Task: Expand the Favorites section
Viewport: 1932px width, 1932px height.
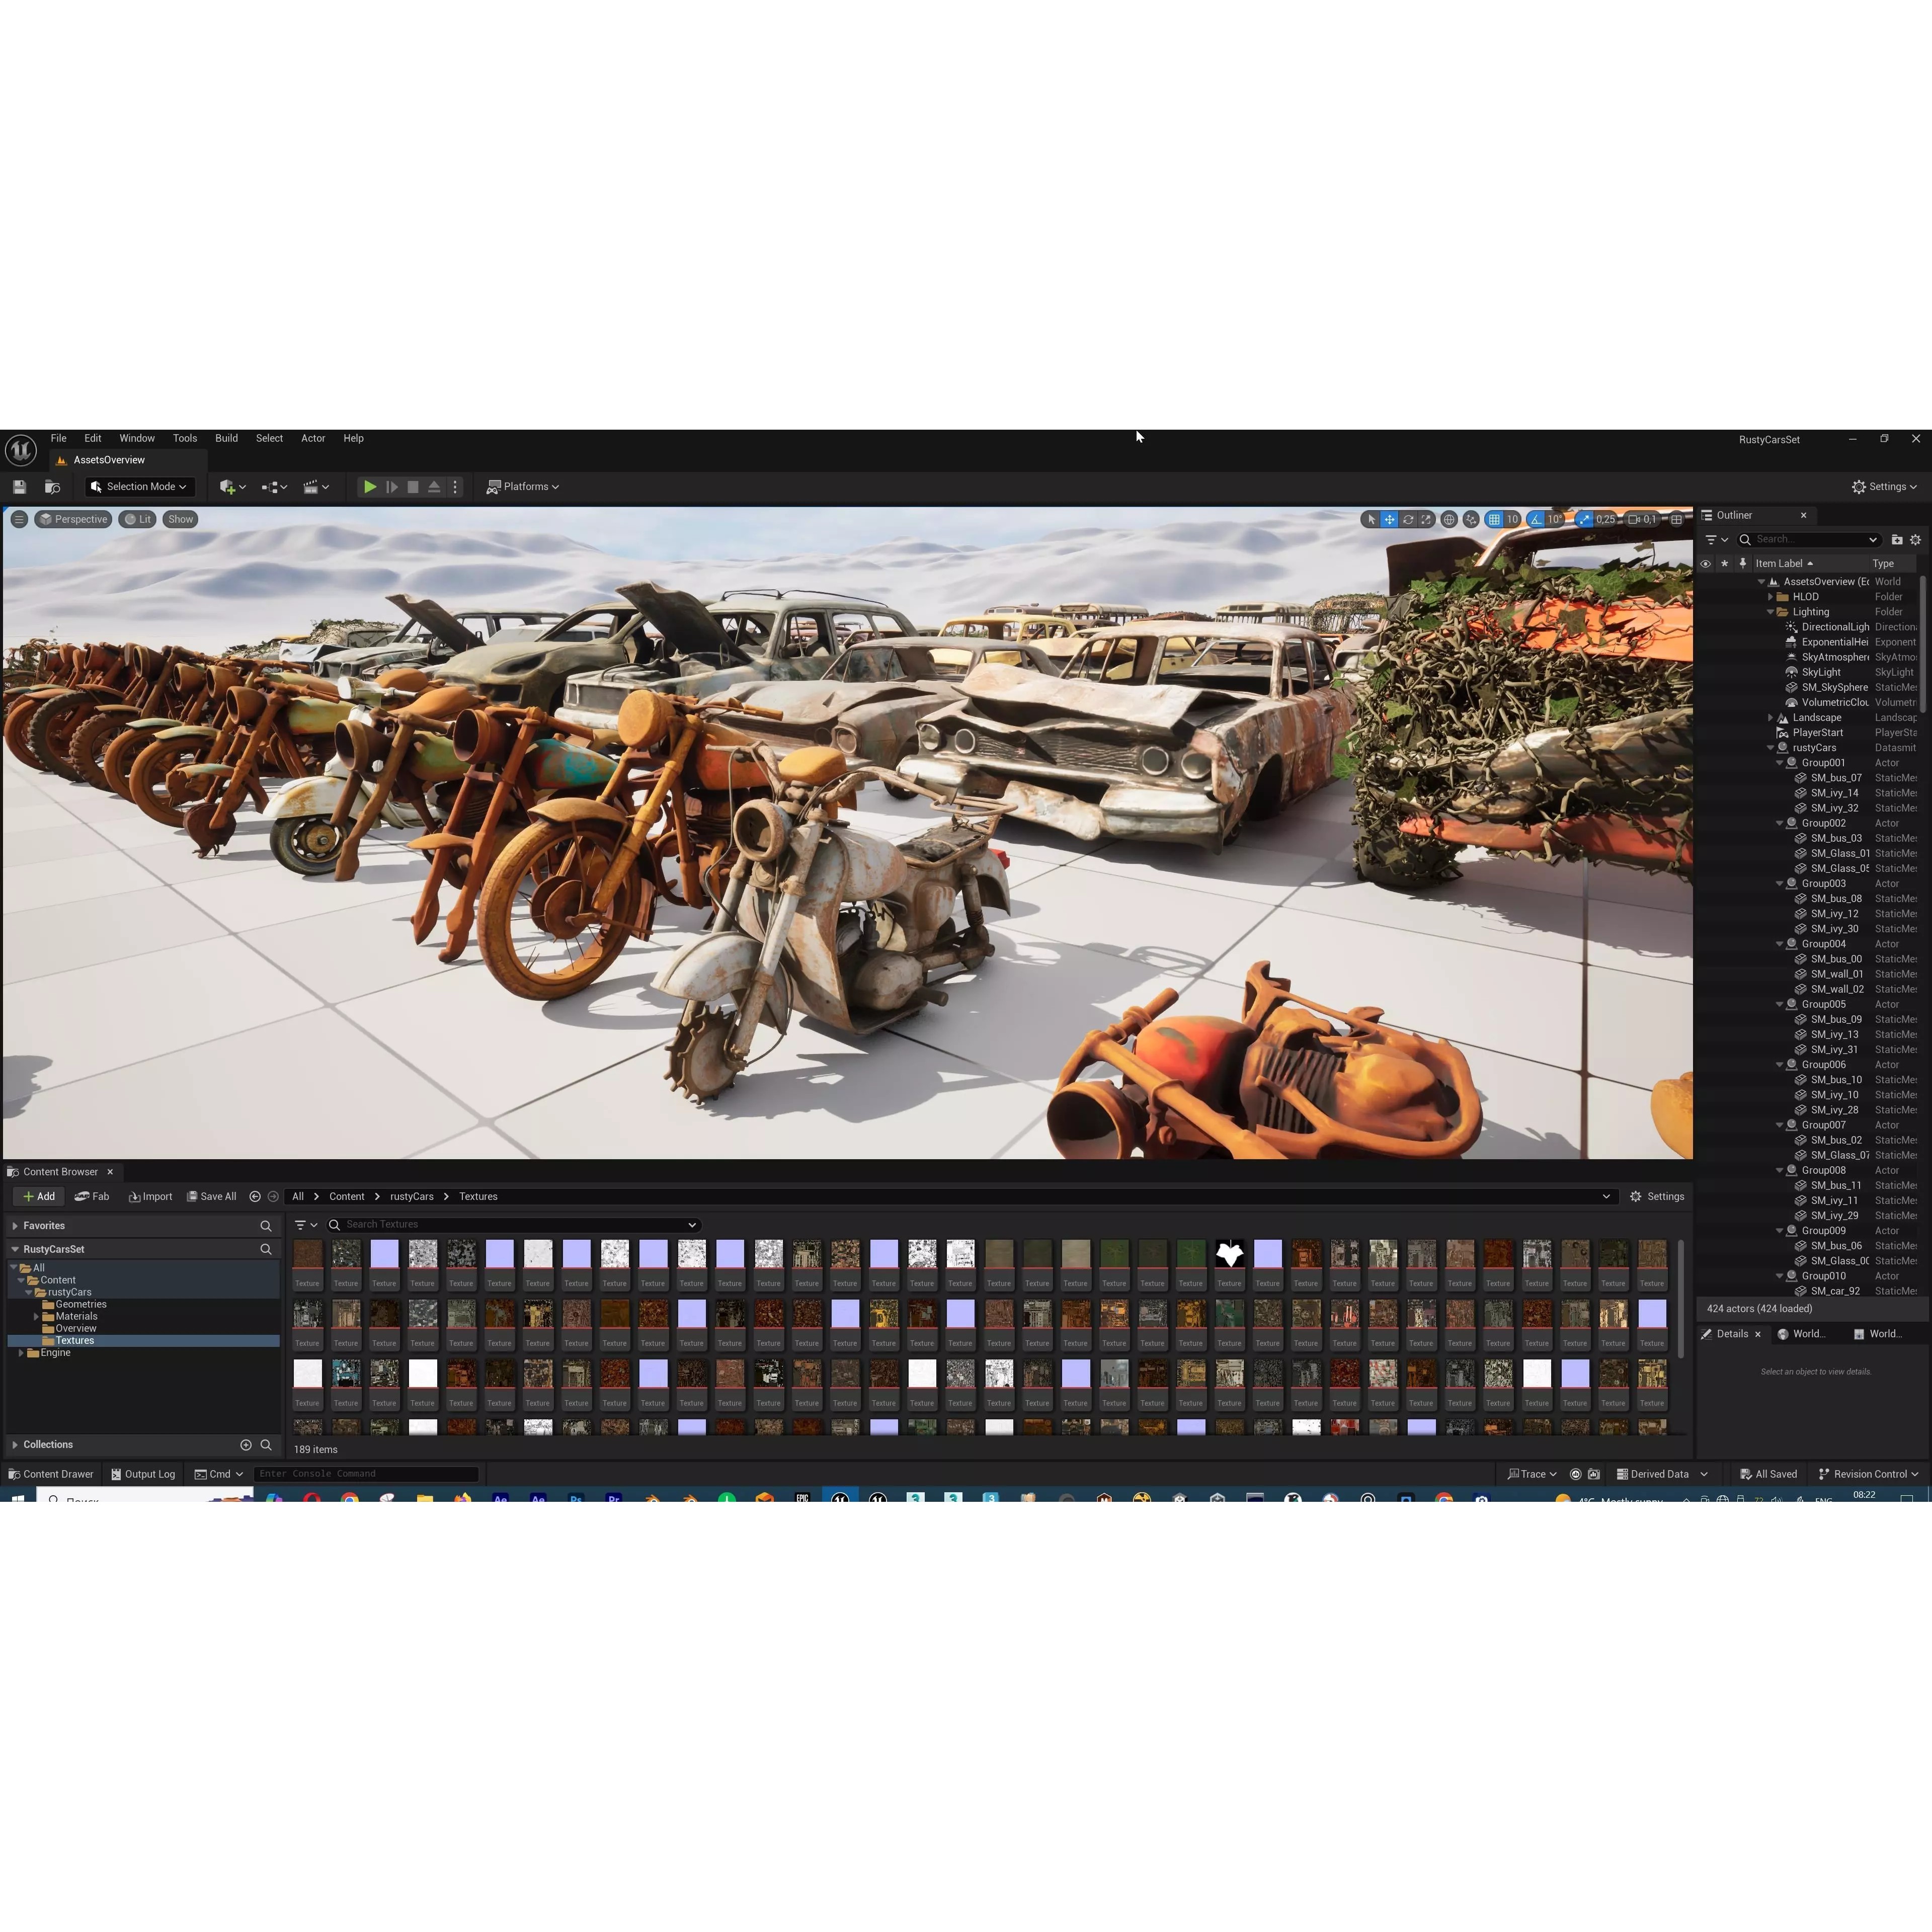Action: pyautogui.click(x=15, y=1226)
